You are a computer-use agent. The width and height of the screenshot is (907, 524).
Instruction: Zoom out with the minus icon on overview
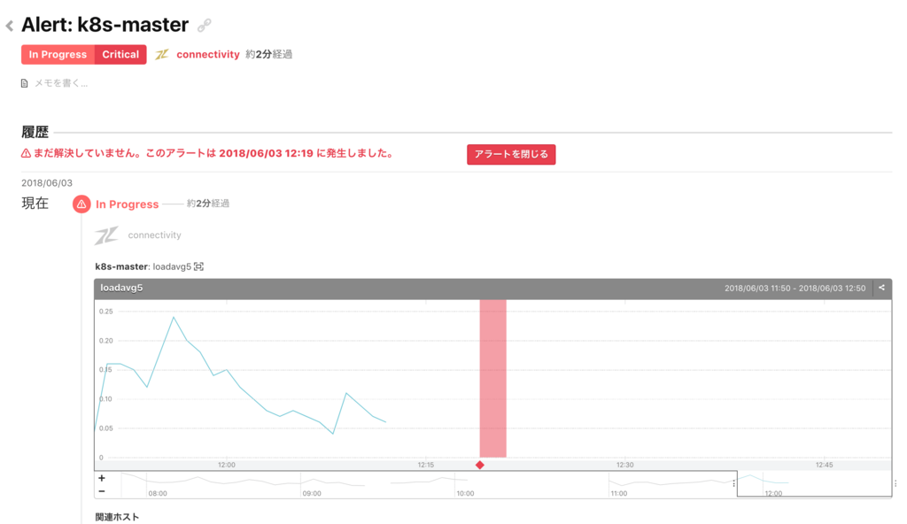pos(102,491)
